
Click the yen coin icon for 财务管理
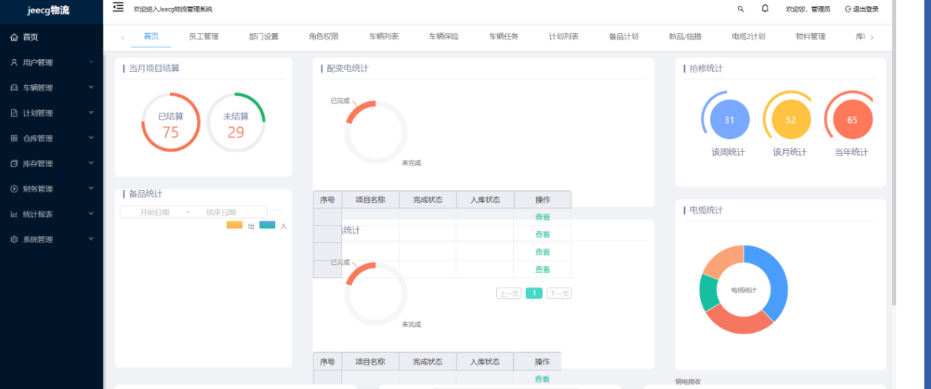coord(14,189)
